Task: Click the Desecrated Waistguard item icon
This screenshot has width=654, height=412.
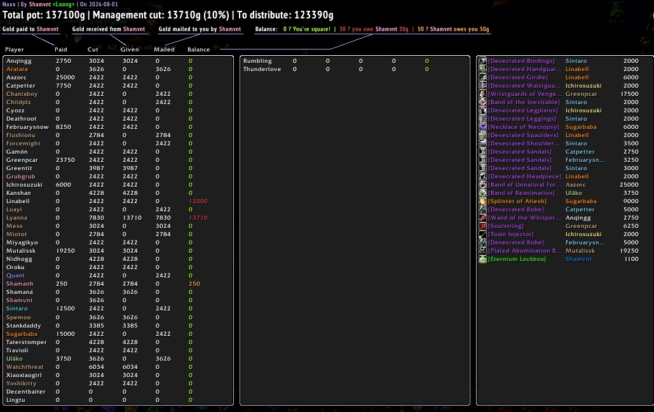Action: pyautogui.click(x=482, y=86)
